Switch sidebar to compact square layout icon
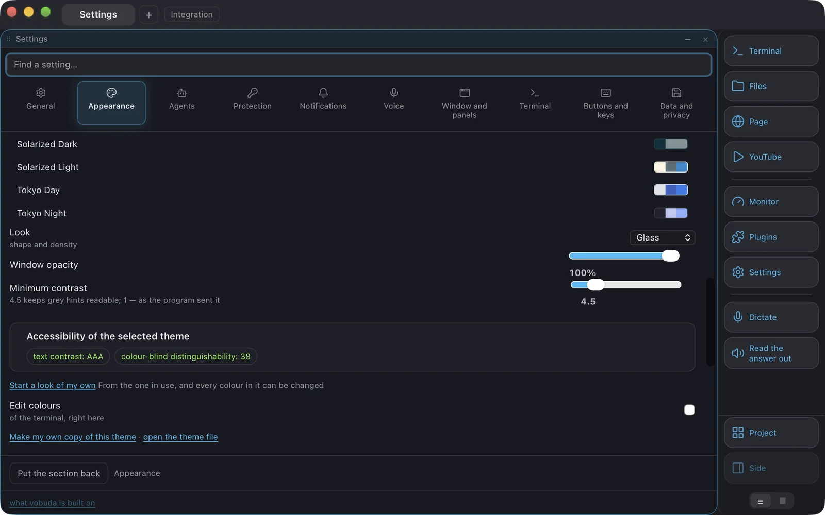 coord(782,501)
